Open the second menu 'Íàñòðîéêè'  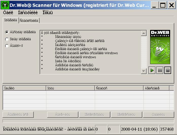coord(28,12)
